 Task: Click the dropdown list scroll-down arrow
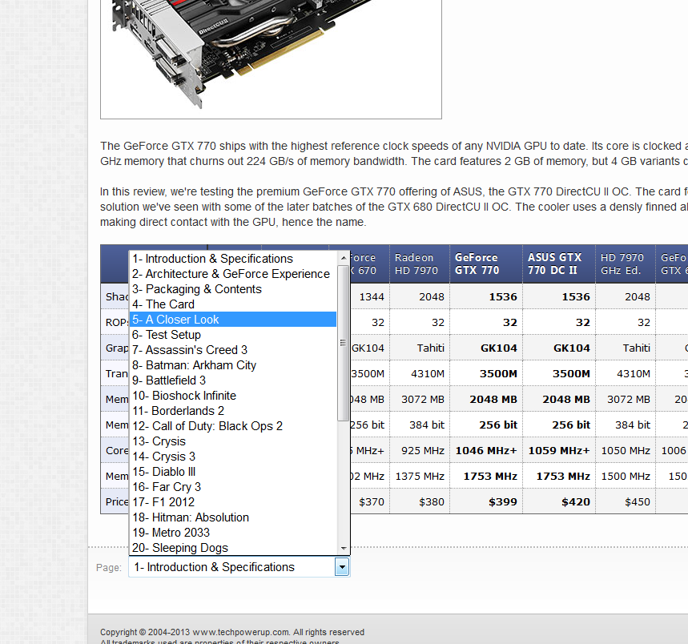[344, 549]
